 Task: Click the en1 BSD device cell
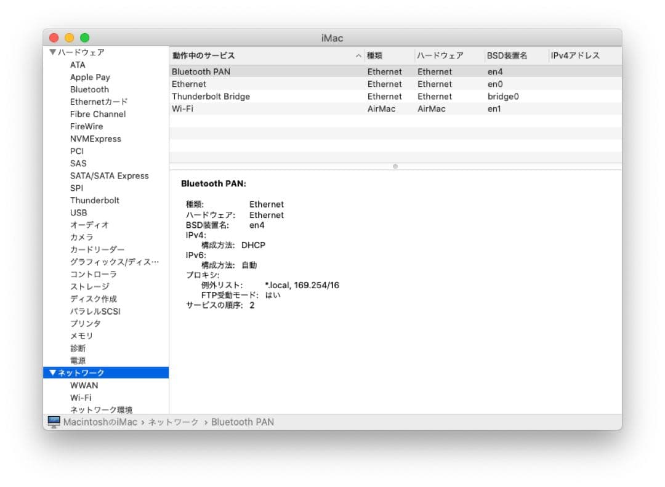(x=494, y=108)
